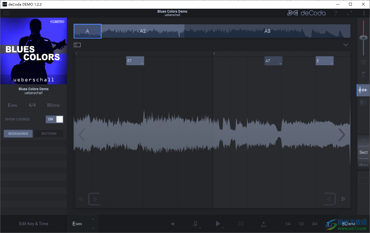Image resolution: width=370 pixels, height=233 pixels.
Task: Click the loop start bracket marker
Action: tap(94, 199)
